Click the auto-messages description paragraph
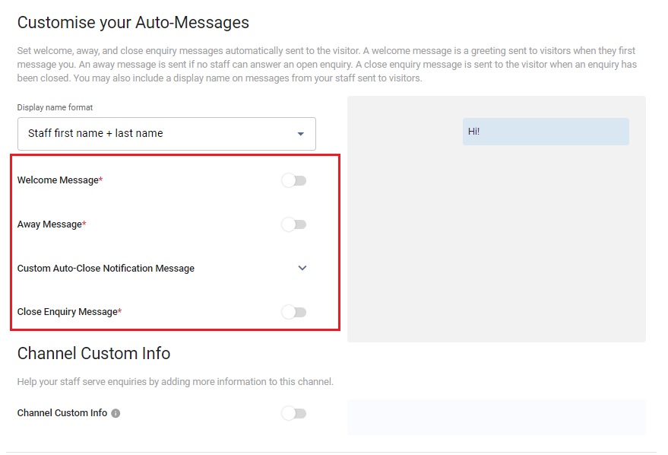The height and width of the screenshot is (455, 668). point(328,65)
